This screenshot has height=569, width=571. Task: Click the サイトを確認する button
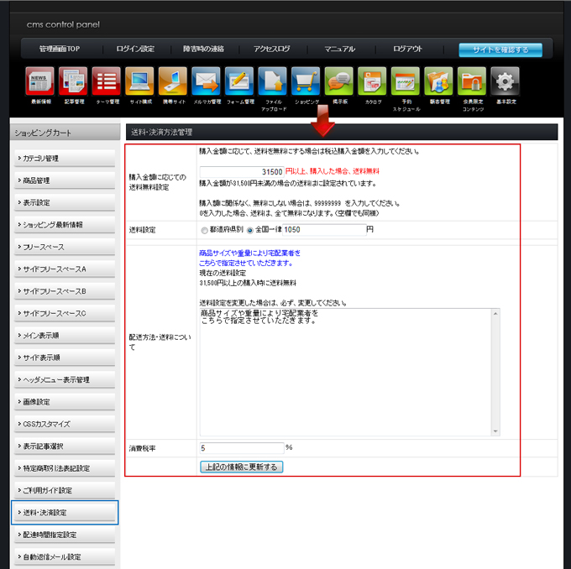pyautogui.click(x=500, y=50)
